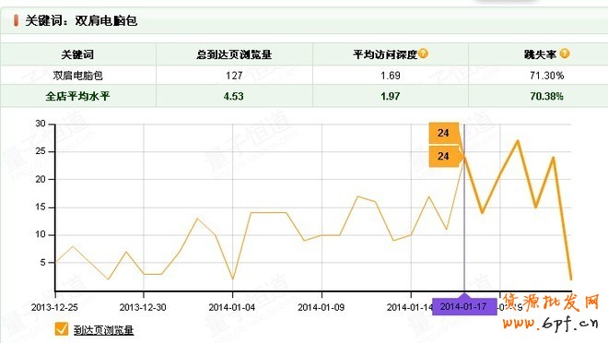608x343 pixels.
Task: Click the purple 2014-01-17 date marker
Action: pos(464,306)
